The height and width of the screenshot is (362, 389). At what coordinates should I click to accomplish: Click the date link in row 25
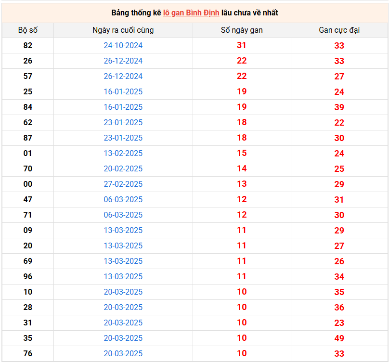click(123, 91)
